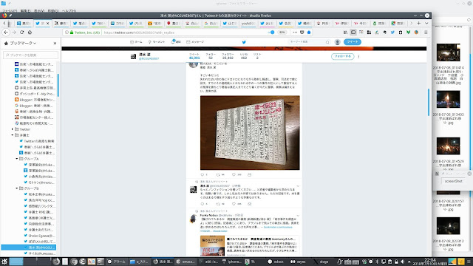Open the Shoko Egawa bookmark
473x266 pixels.
tap(39, 236)
